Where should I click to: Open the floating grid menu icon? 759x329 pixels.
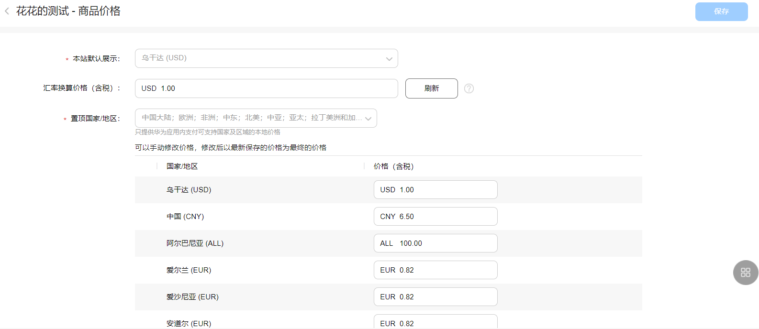point(746,273)
